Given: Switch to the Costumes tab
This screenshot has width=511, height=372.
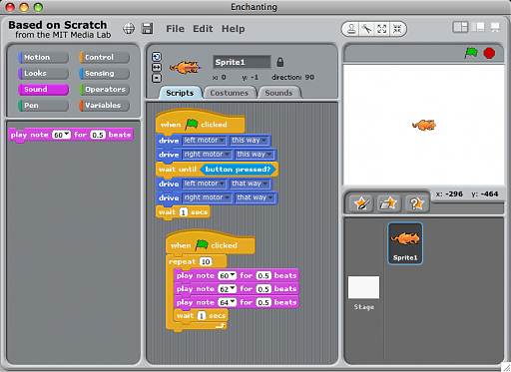Looking at the screenshot, I should 230,93.
